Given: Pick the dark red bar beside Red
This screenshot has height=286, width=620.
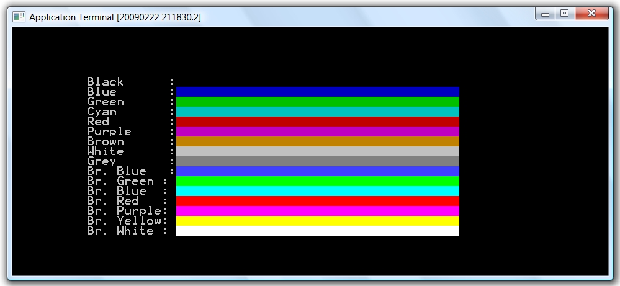Looking at the screenshot, I should coord(317,122).
